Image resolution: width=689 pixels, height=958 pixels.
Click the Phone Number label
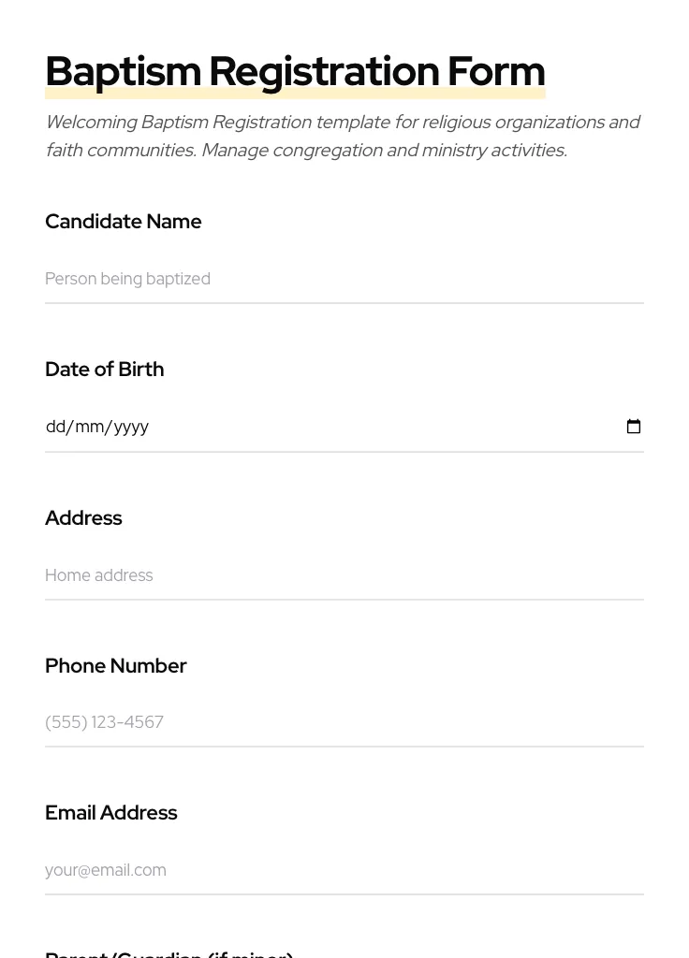[116, 666]
